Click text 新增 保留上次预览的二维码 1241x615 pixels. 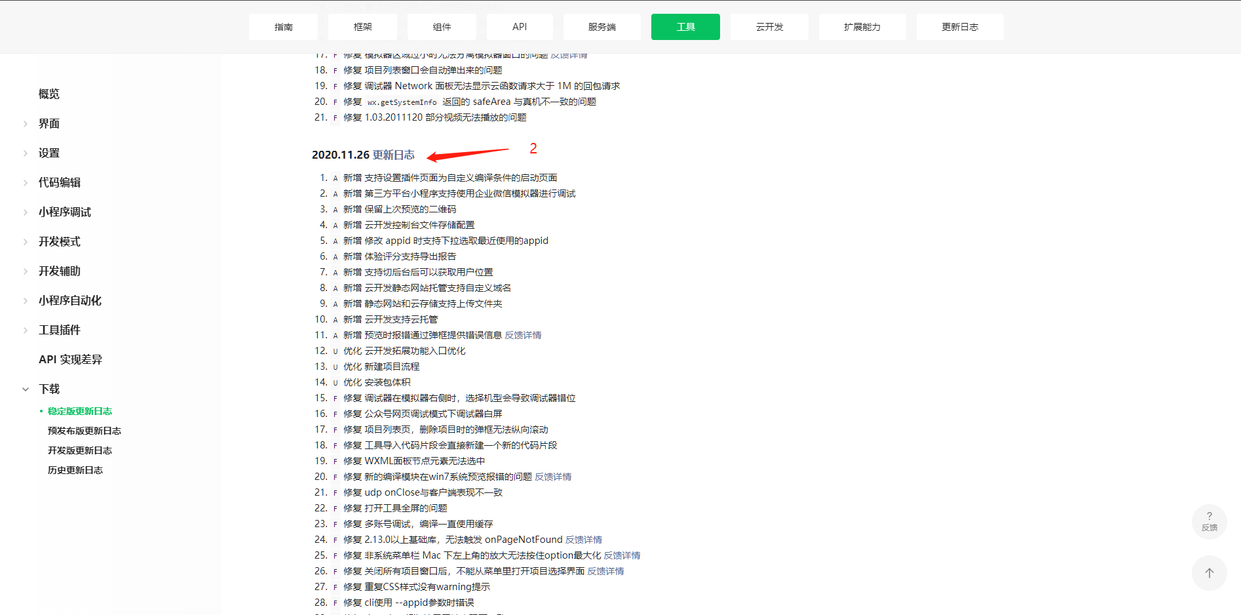coord(400,209)
